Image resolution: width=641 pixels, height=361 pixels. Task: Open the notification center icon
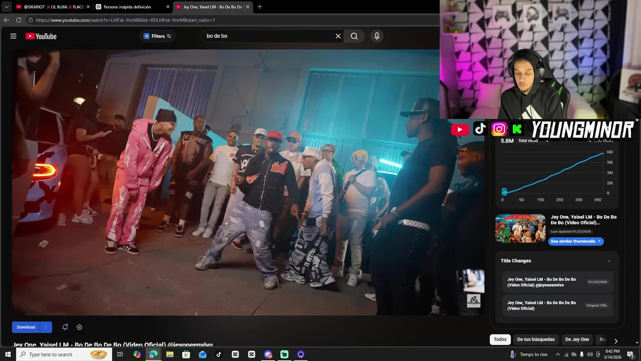(x=631, y=354)
